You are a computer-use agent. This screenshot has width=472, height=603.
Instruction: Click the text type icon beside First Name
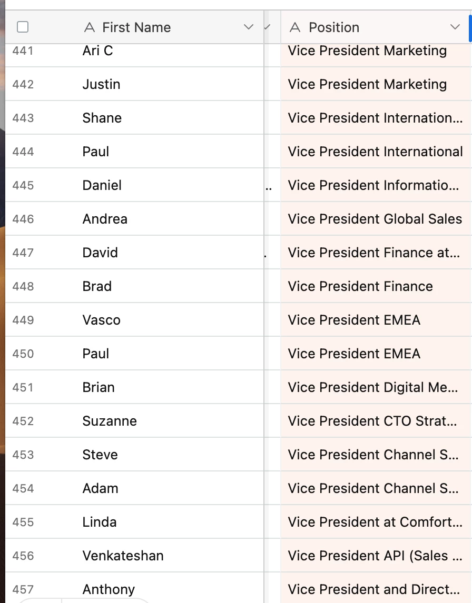click(x=90, y=27)
